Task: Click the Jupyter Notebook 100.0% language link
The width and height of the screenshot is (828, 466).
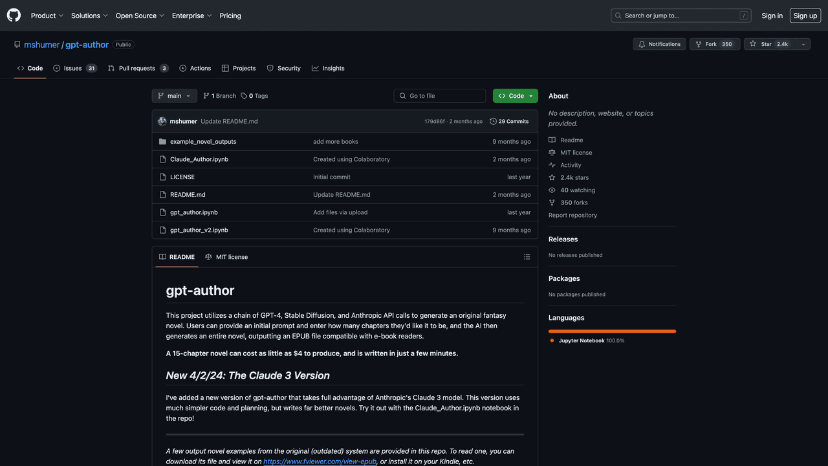Action: click(x=587, y=340)
